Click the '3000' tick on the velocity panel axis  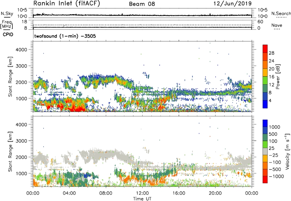click(x=21, y=141)
